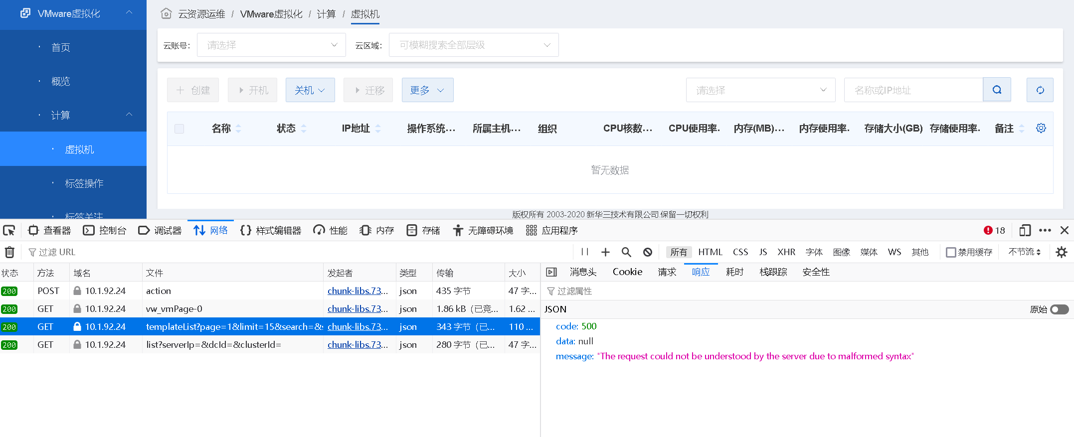Open table column settings gear

point(1041,128)
